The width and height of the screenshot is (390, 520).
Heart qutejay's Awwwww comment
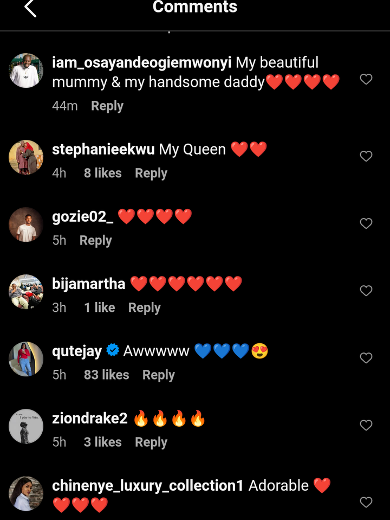pos(366,358)
